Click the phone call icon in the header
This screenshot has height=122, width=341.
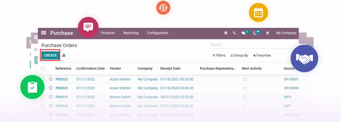(x=234, y=33)
